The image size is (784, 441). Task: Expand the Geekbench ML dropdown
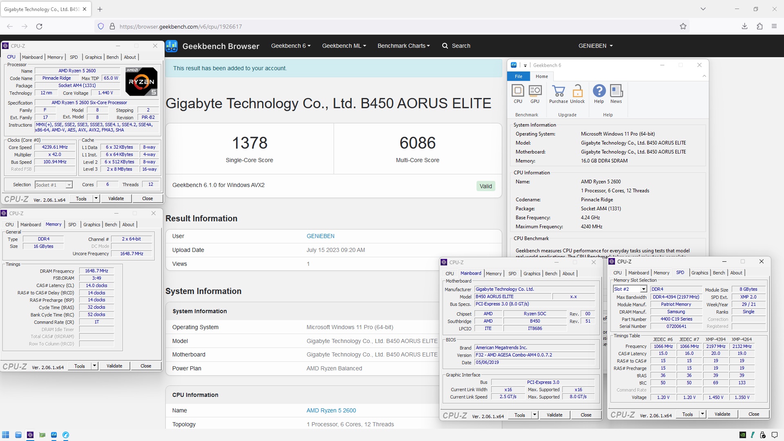click(x=344, y=46)
